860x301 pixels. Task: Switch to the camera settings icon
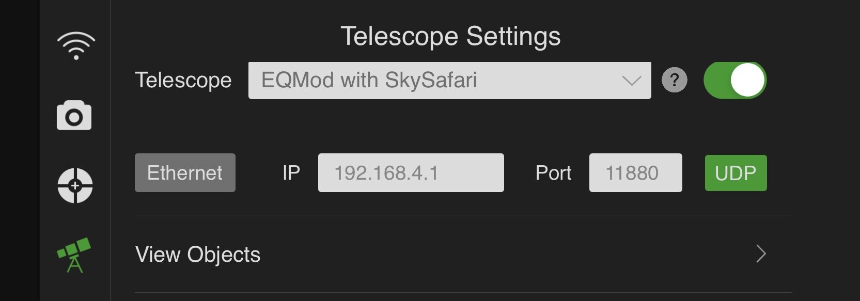pos(74,116)
